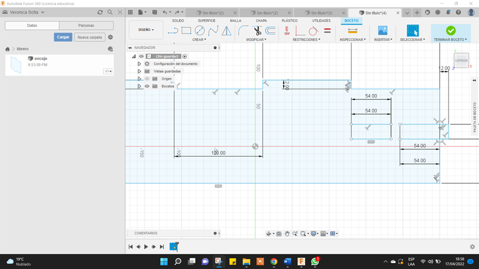Screen dimensions: 479x269
Task: Apply the Perpendicular constraint
Action: (x=300, y=31)
